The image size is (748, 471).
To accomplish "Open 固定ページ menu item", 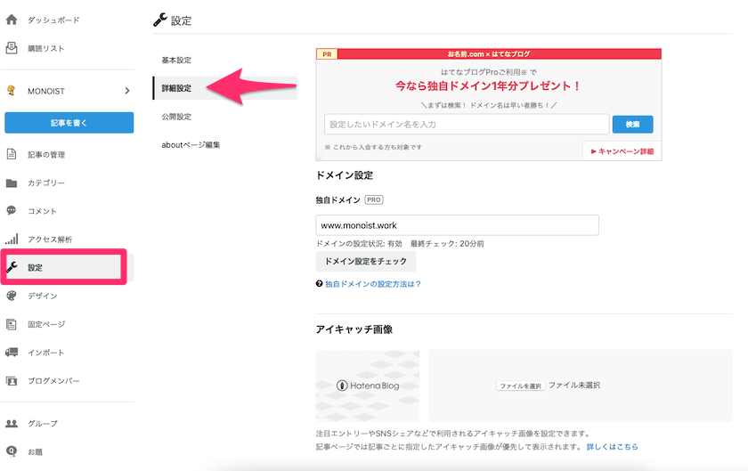I will pos(46,324).
